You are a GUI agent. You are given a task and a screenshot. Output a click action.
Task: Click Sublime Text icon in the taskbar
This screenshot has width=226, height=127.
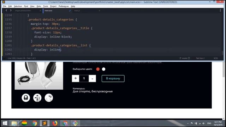[x=45, y=123]
